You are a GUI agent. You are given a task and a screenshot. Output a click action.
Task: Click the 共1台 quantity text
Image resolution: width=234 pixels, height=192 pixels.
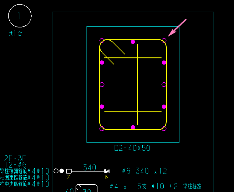[15, 34]
